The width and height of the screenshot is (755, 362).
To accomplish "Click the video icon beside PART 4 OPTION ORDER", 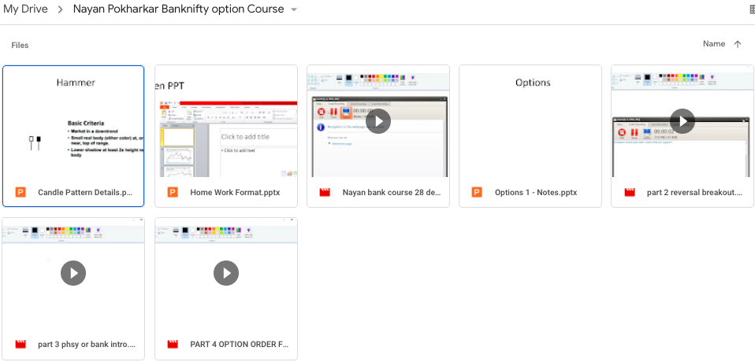I will point(173,345).
